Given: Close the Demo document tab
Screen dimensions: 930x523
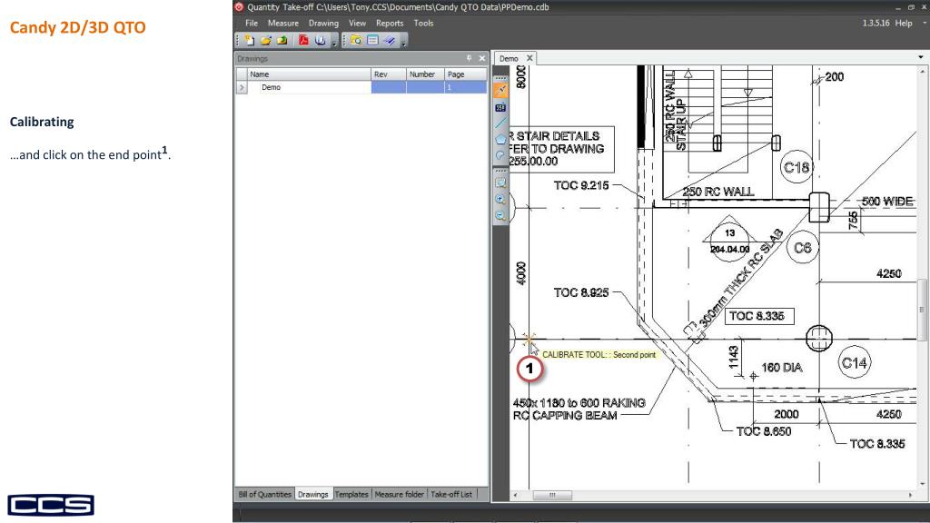Looking at the screenshot, I should [x=529, y=58].
